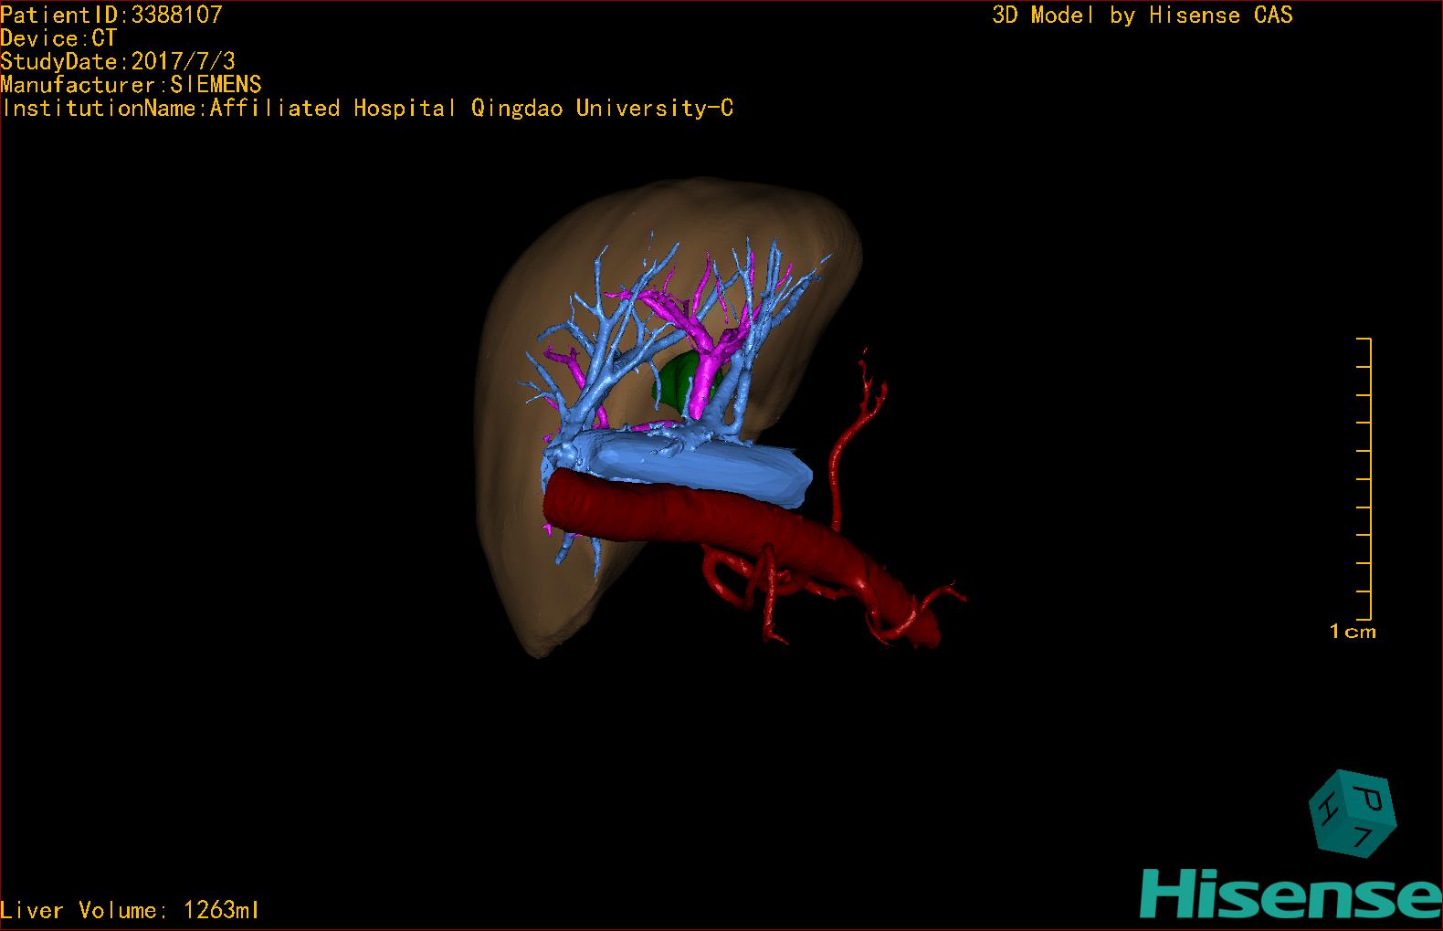Image resolution: width=1443 pixels, height=931 pixels.
Task: Click the yellow 1cm scale ruler
Action: [1364, 479]
